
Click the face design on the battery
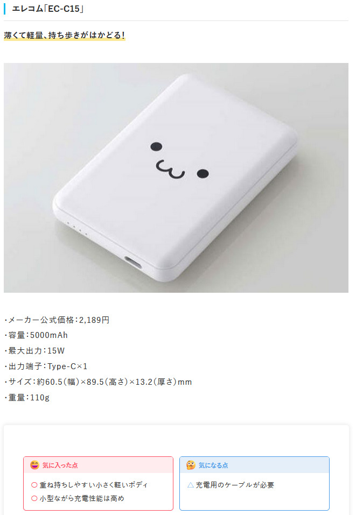[x=179, y=160]
